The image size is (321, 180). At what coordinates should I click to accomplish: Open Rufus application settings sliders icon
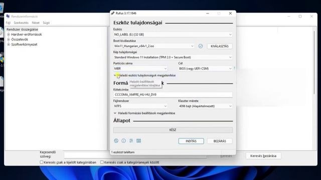[131, 140]
